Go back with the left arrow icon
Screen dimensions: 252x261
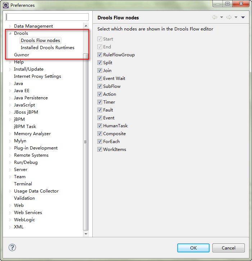[215, 17]
